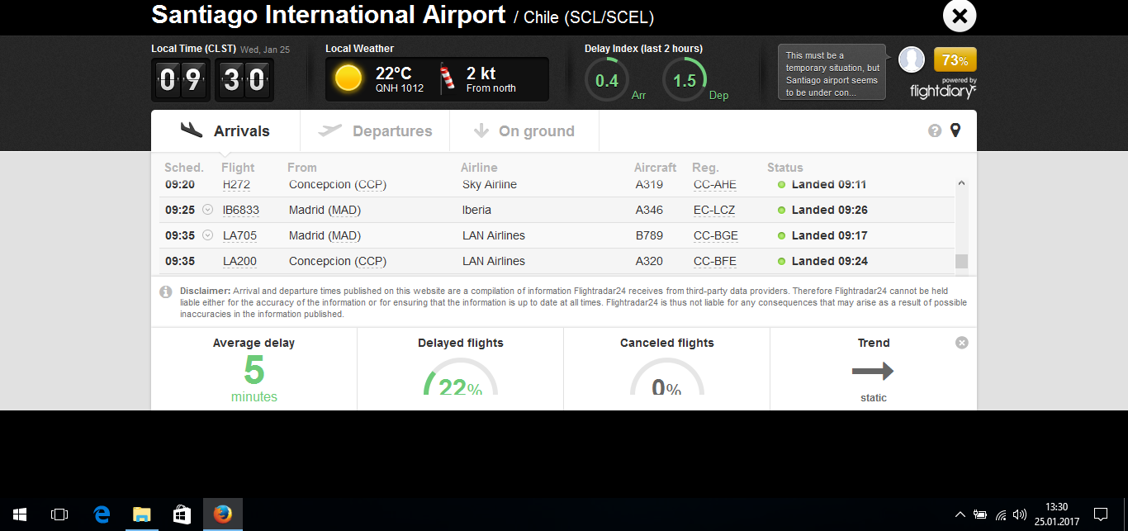Click the map pin location icon
1128x531 pixels.
955,130
